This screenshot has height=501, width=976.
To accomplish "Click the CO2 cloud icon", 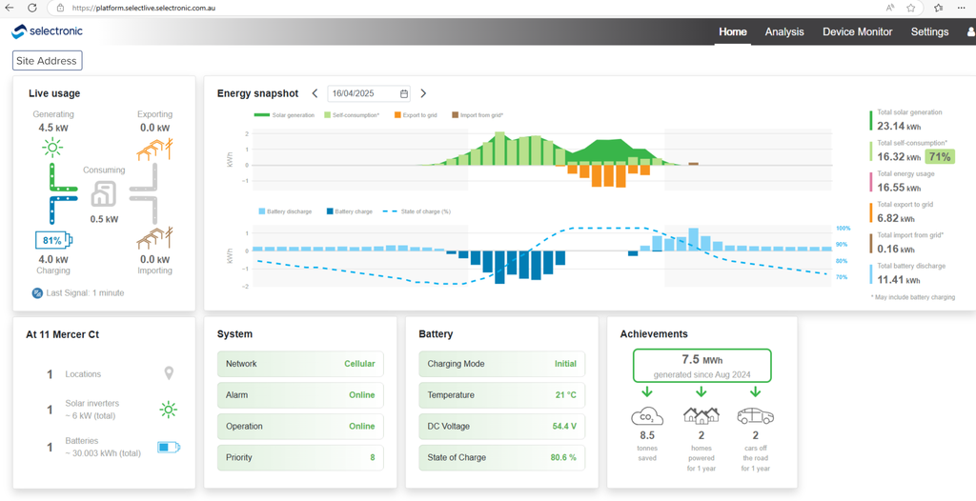I will pyautogui.click(x=647, y=416).
